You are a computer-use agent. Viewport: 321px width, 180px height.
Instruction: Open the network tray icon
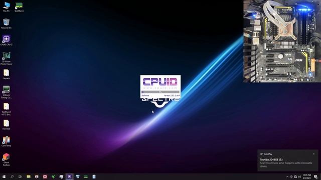[x=295, y=176]
